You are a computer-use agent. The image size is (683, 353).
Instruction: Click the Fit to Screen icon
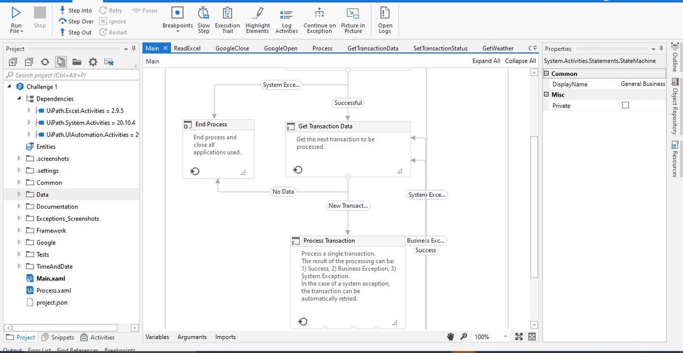(519, 337)
